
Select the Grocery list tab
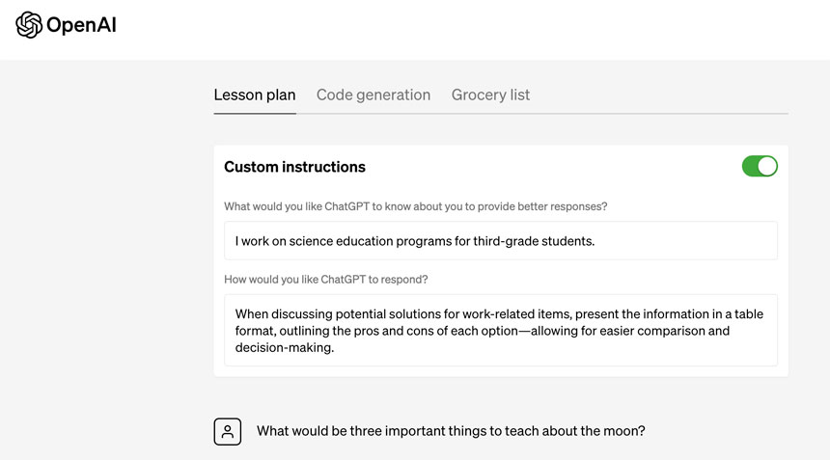(490, 95)
